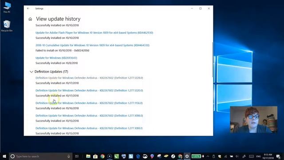Open Definition Update 1.277.1156.0 link
The image size is (284, 160).
pyautogui.click(x=89, y=103)
